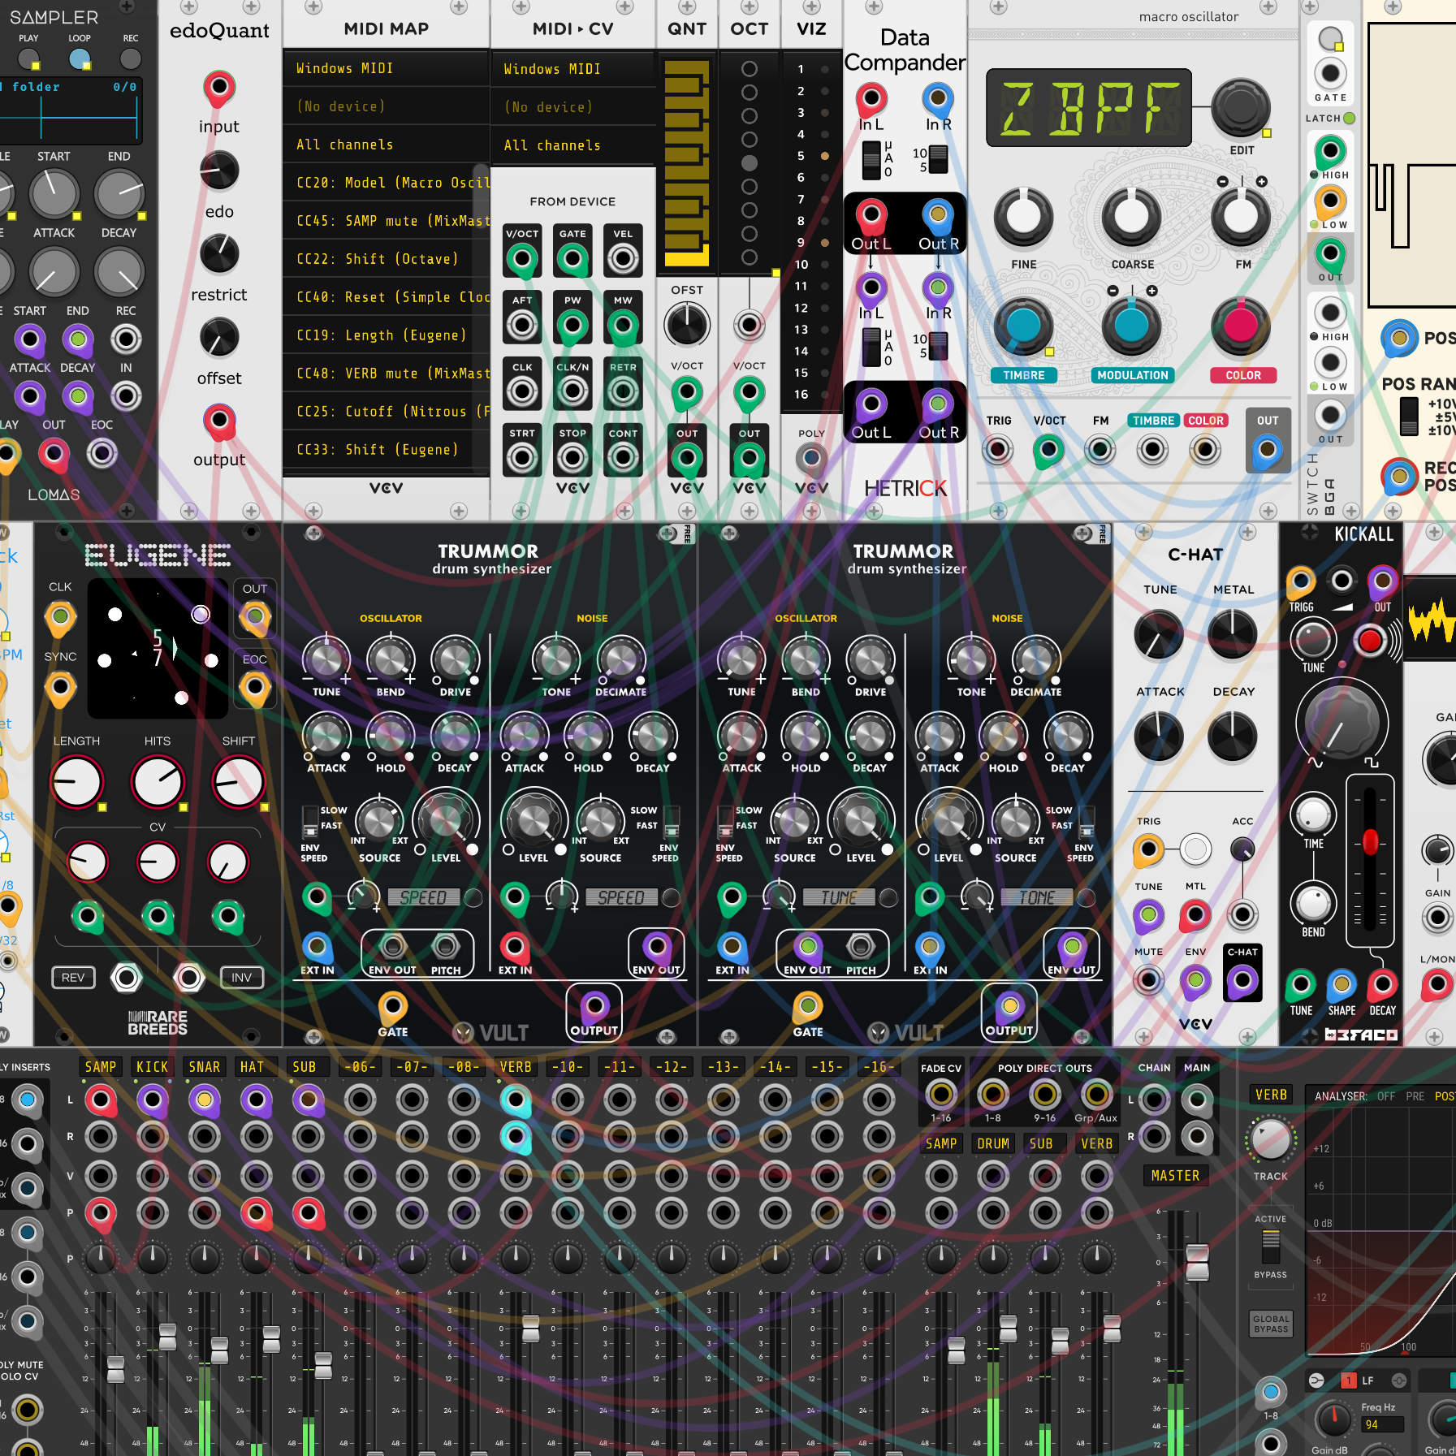Toggle the top Data Compander mu/A switch
The width and height of the screenshot is (1456, 1456).
871,160
